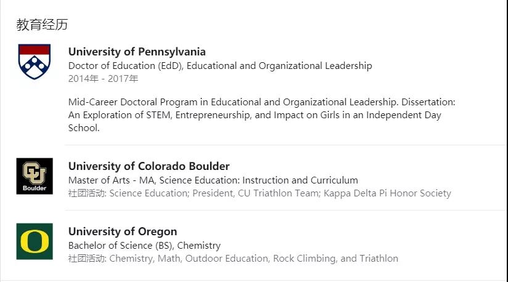Click Educational and Organizational Leadership field text
This screenshot has height=282, width=508.
click(x=279, y=66)
